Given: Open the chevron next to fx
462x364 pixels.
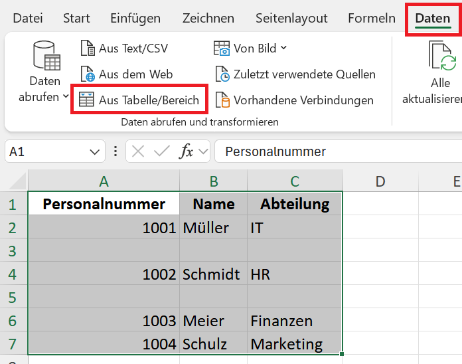Looking at the screenshot, I should (203, 151).
